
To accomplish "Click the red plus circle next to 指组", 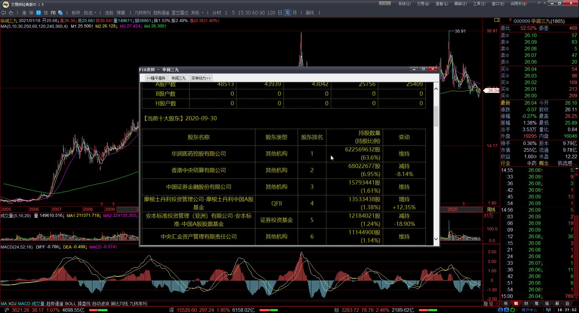I will pyautogui.click(x=497, y=304).
